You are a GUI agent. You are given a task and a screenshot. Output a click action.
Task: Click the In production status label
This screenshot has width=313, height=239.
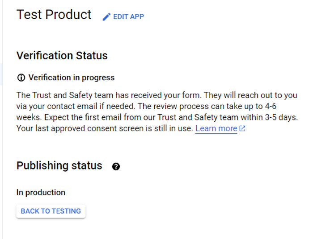(41, 193)
